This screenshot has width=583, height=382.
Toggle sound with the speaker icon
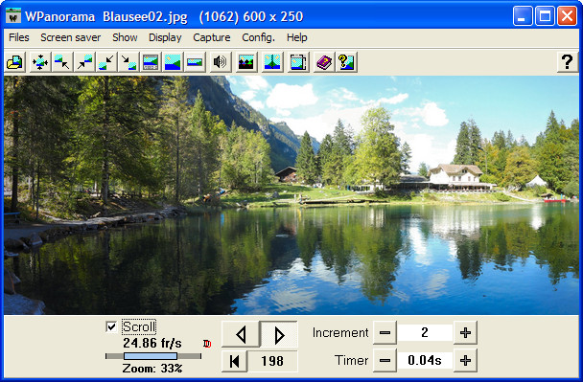pos(221,61)
